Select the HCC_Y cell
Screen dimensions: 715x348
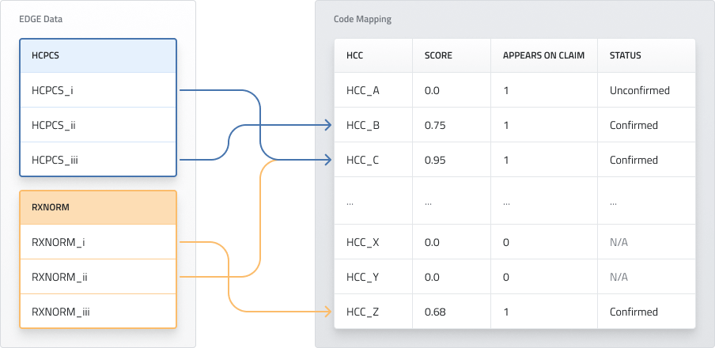363,277
